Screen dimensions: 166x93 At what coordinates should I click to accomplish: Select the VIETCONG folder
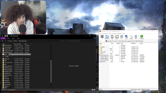(x=7, y=79)
